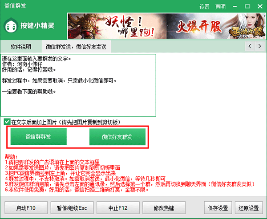Open the game advertisement banner
This screenshot has height=219, width=267.
[166, 26]
